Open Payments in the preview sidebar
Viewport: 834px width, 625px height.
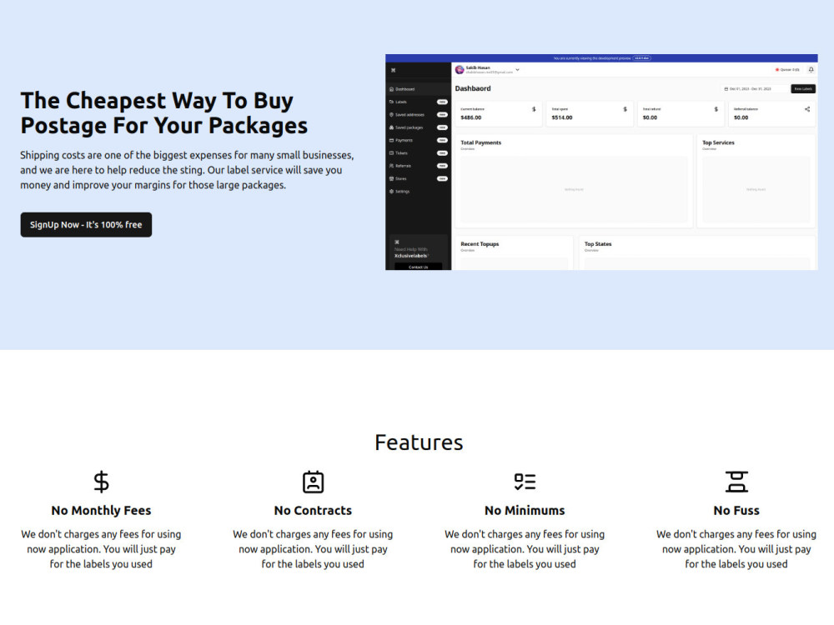[418, 140]
